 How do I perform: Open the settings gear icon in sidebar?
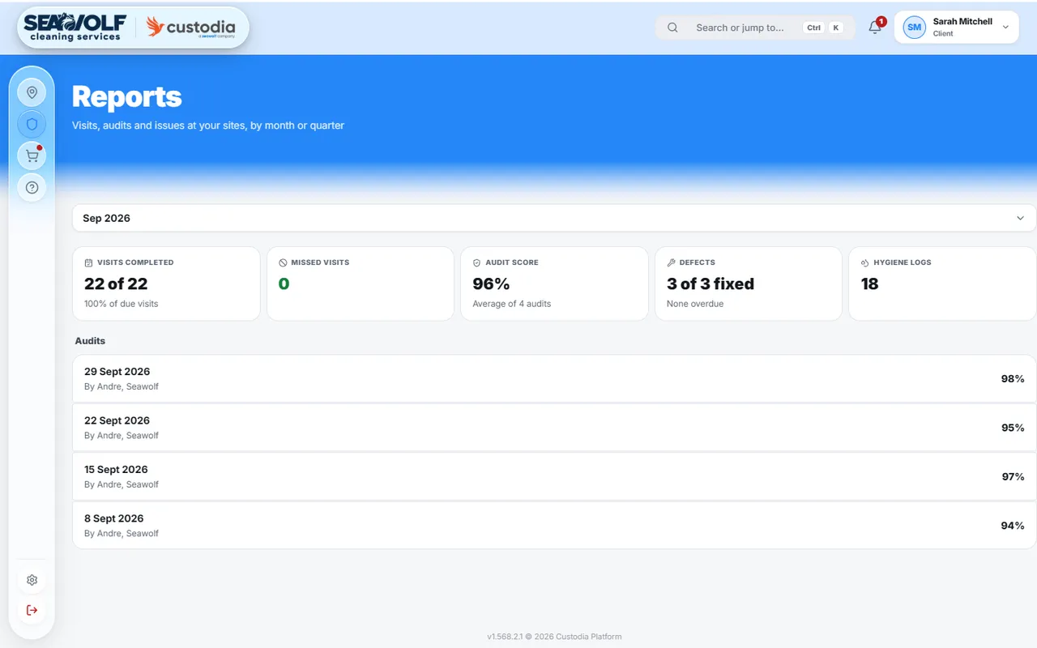(x=32, y=580)
